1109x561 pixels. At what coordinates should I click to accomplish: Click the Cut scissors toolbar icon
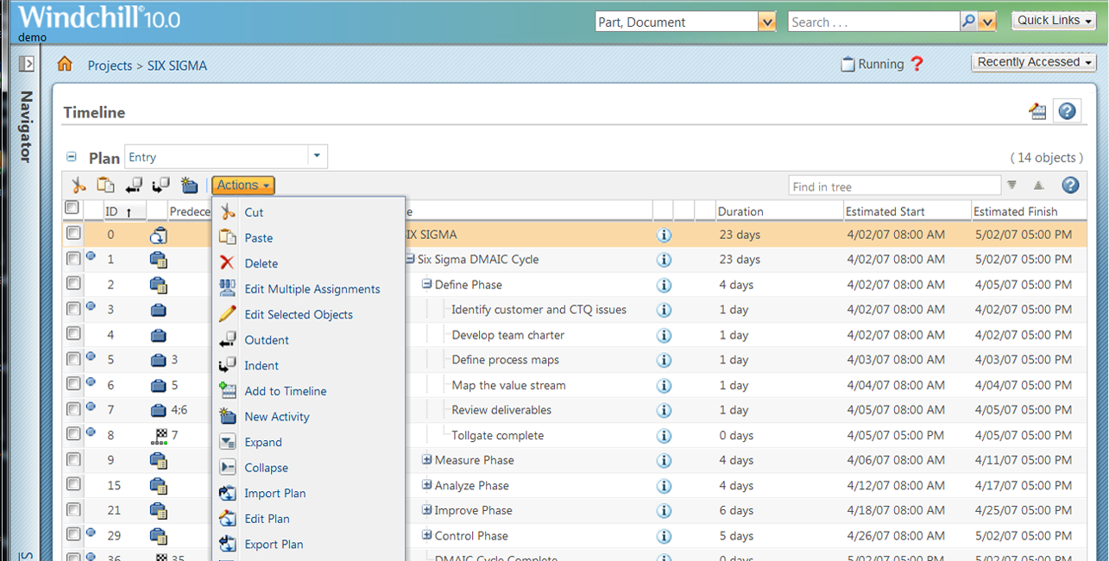(x=79, y=186)
